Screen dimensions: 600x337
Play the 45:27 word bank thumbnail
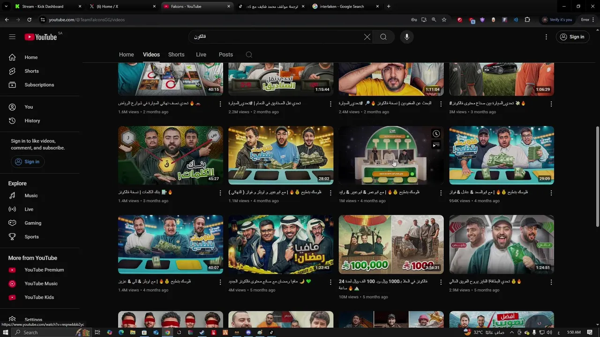[171, 155]
